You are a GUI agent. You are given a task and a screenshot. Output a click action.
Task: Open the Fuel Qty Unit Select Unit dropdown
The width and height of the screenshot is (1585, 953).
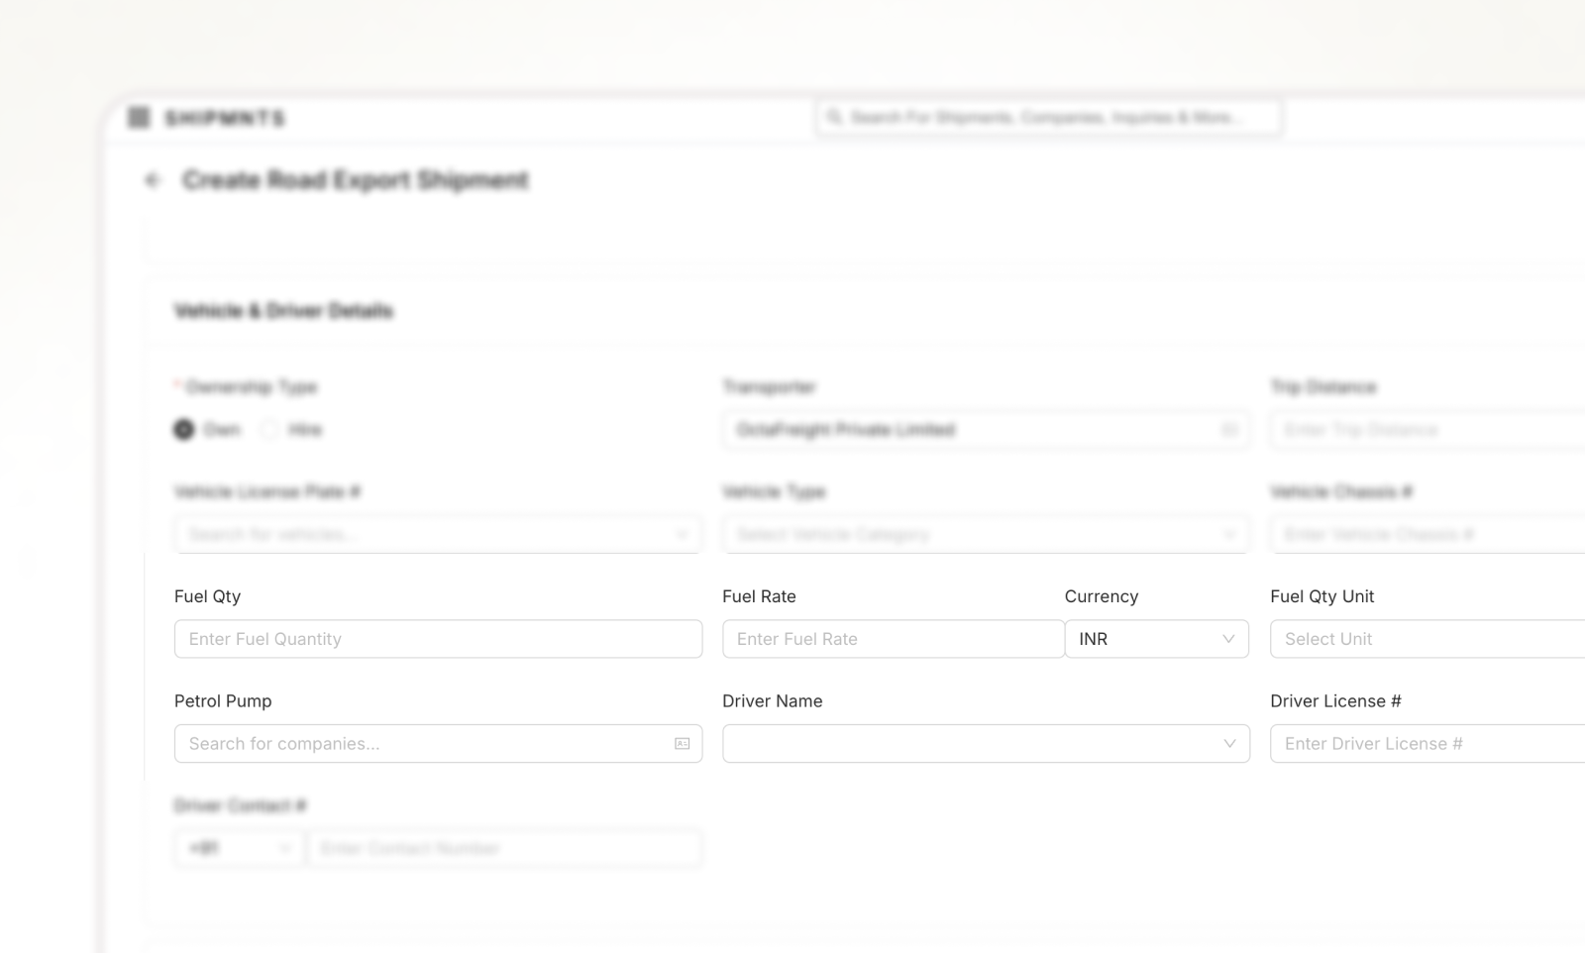[1427, 639]
